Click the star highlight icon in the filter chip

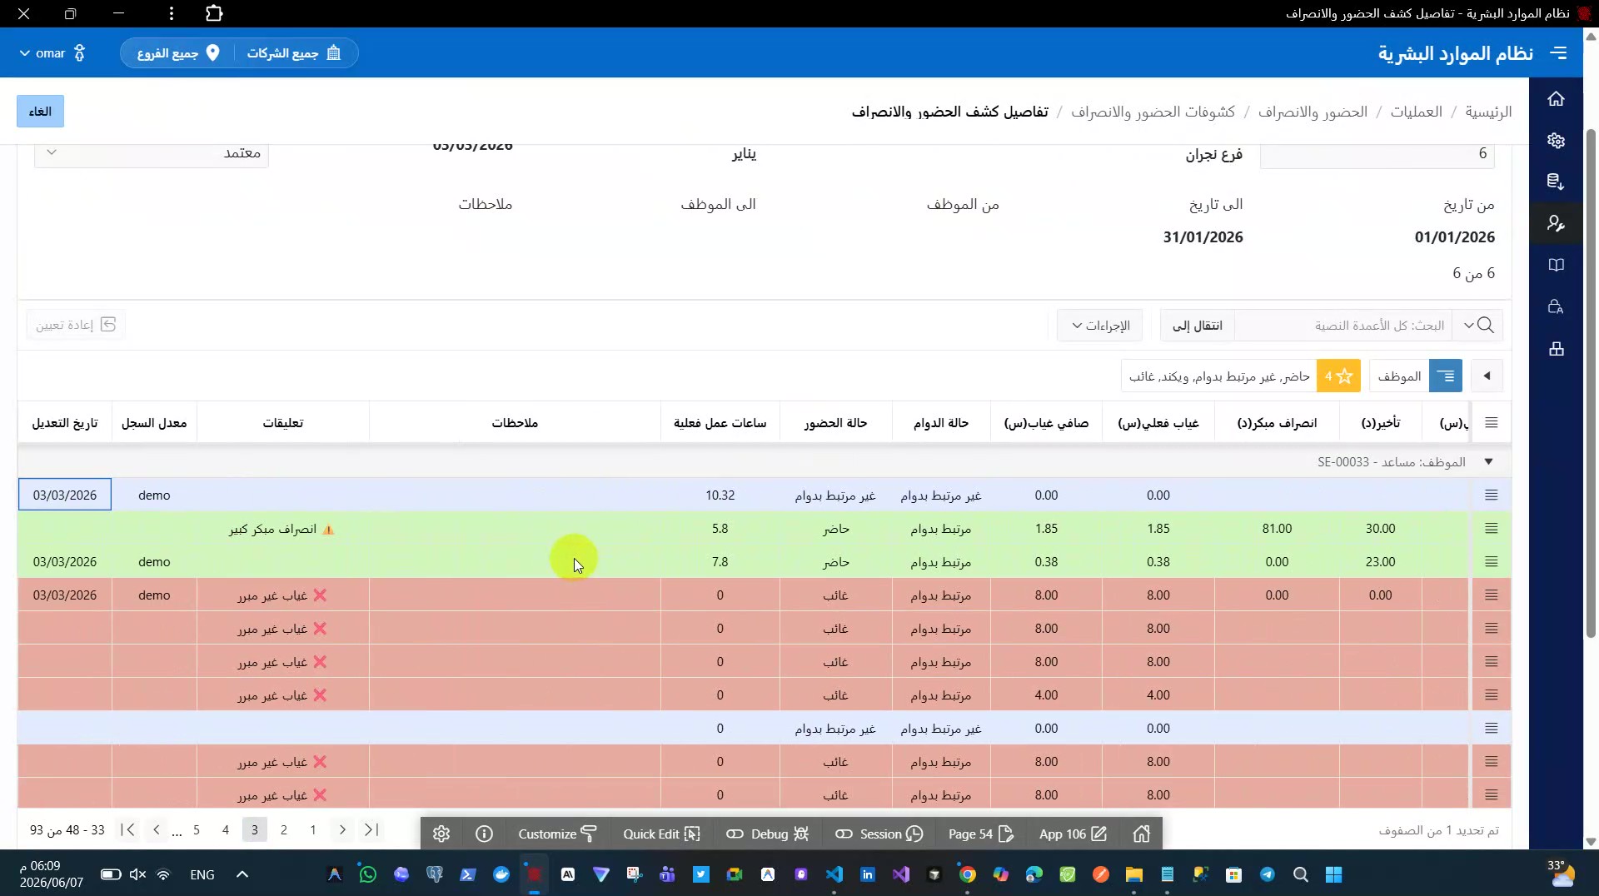tap(1339, 376)
